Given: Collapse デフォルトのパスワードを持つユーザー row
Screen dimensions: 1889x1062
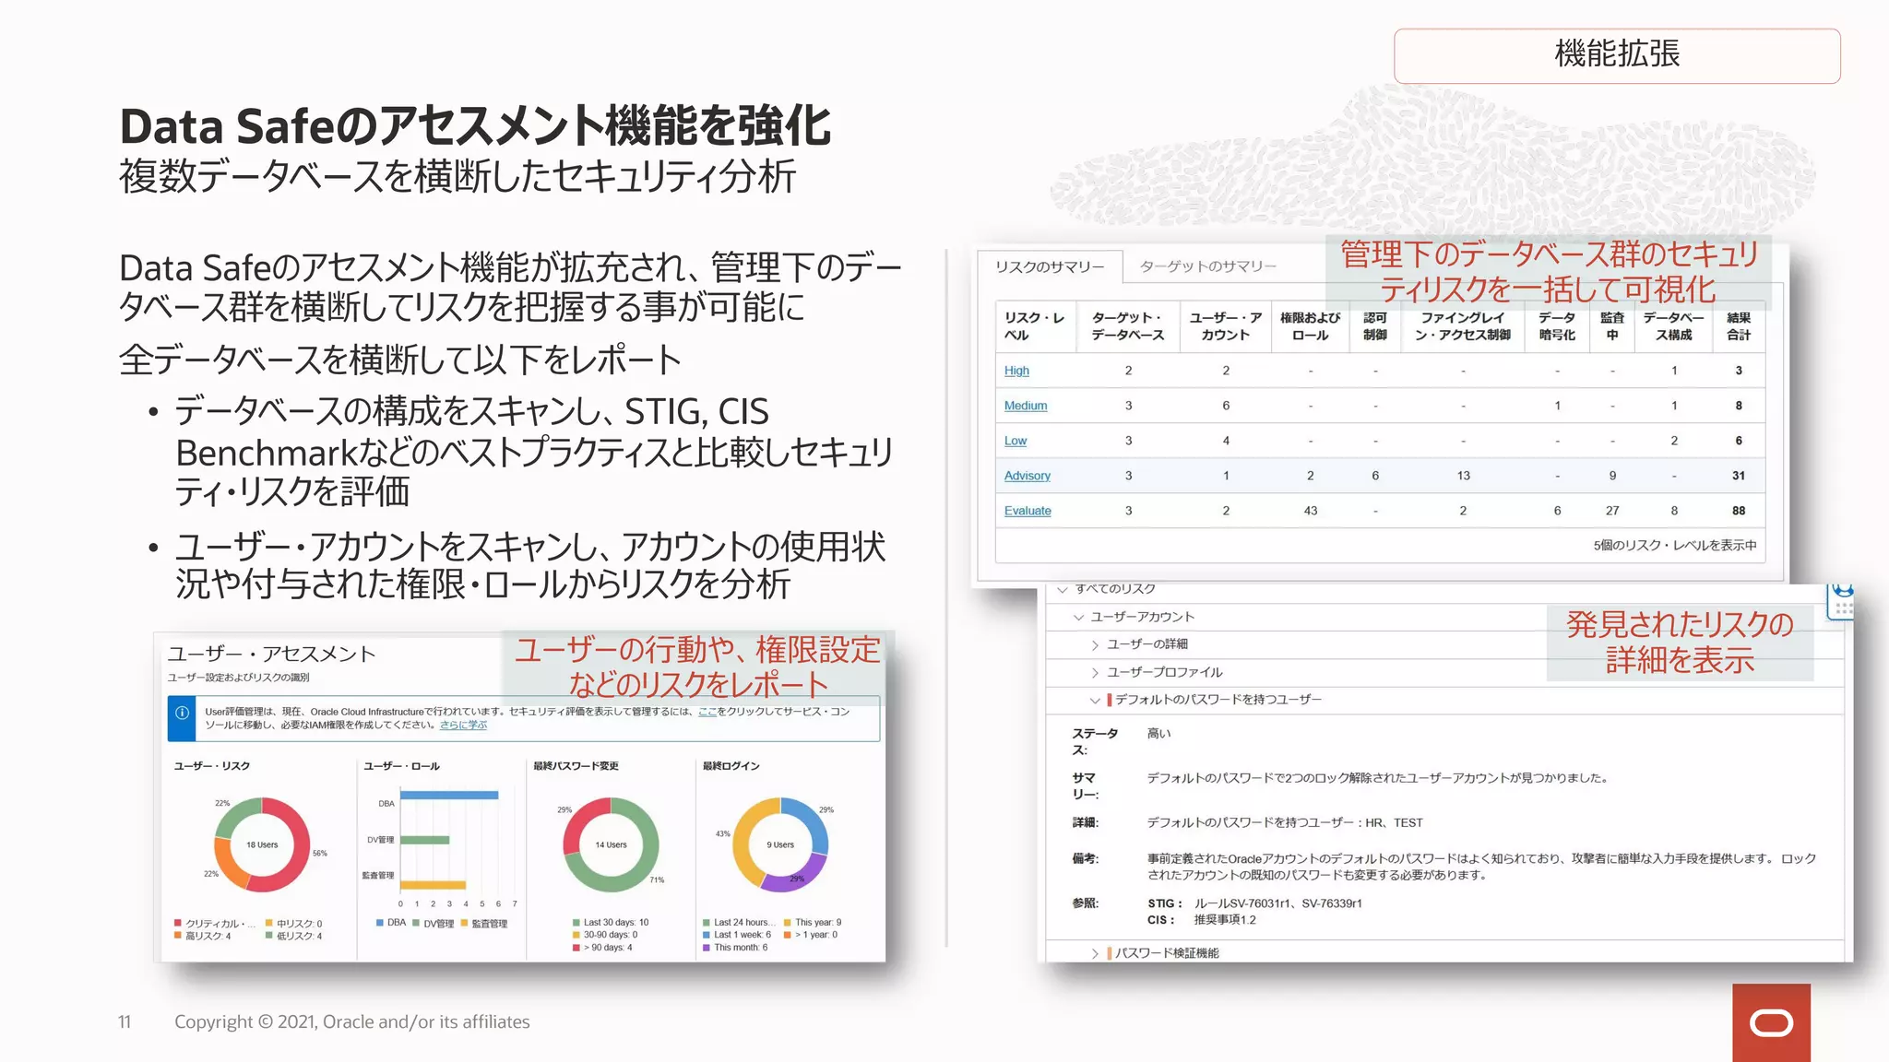Looking at the screenshot, I should 1095,700.
